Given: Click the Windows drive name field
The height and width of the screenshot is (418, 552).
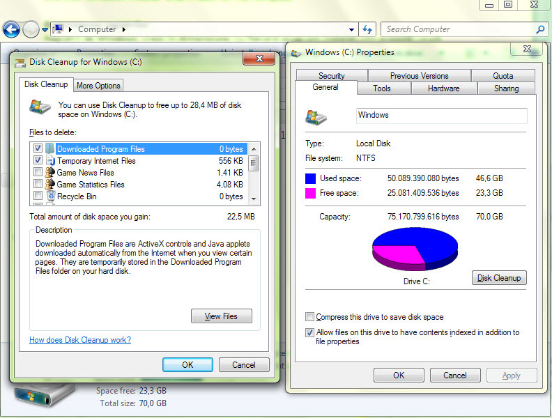Looking at the screenshot, I should tap(441, 116).
